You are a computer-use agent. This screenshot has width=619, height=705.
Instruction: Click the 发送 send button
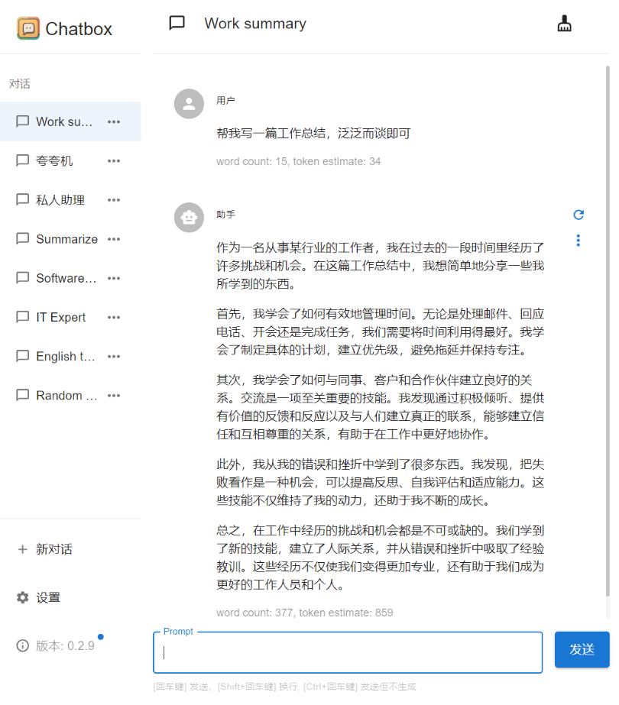coord(582,649)
